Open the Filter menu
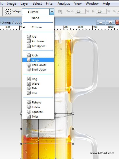Viewport: 119px width, 159px height. tap(50, 4)
